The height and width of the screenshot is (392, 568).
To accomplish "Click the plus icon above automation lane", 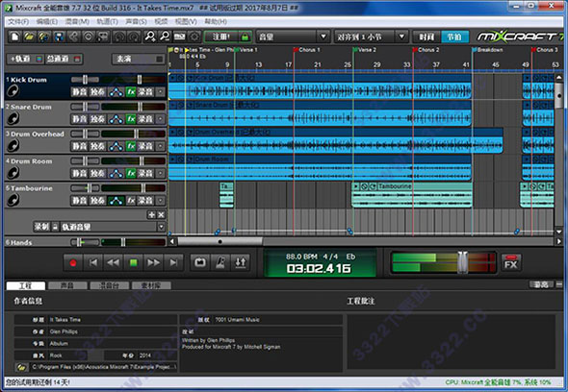I will coord(151,215).
